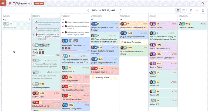This screenshot has height=111, width=208.
Task: Open [Integrations Updates] In App #2 card
Action: [134, 26]
